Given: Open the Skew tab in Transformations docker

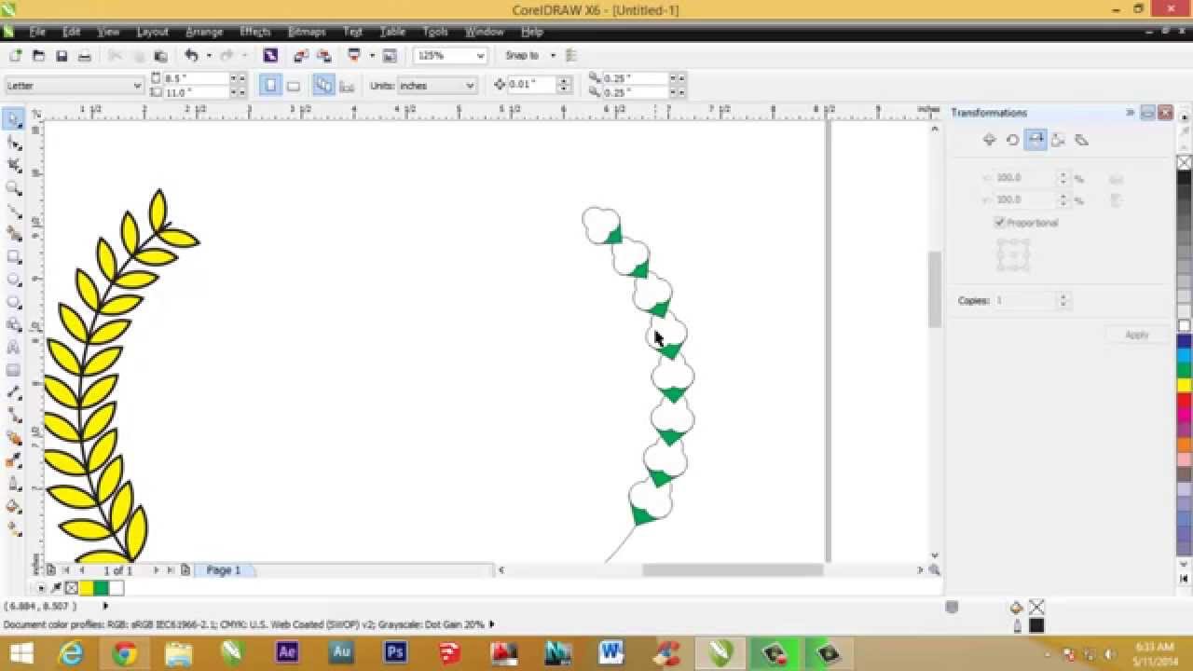Looking at the screenshot, I should [1081, 140].
